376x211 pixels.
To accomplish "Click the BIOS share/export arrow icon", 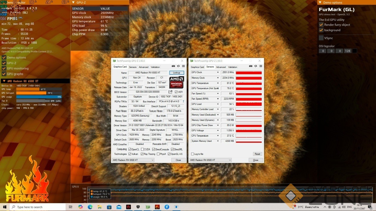I will coord(170,92).
